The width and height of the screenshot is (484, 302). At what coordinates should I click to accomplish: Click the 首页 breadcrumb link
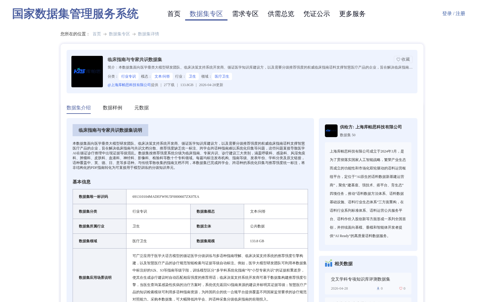click(x=97, y=34)
